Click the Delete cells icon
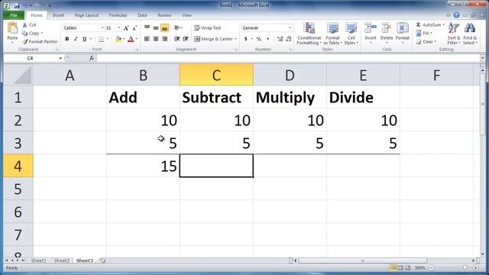489x275 pixels. click(x=387, y=28)
